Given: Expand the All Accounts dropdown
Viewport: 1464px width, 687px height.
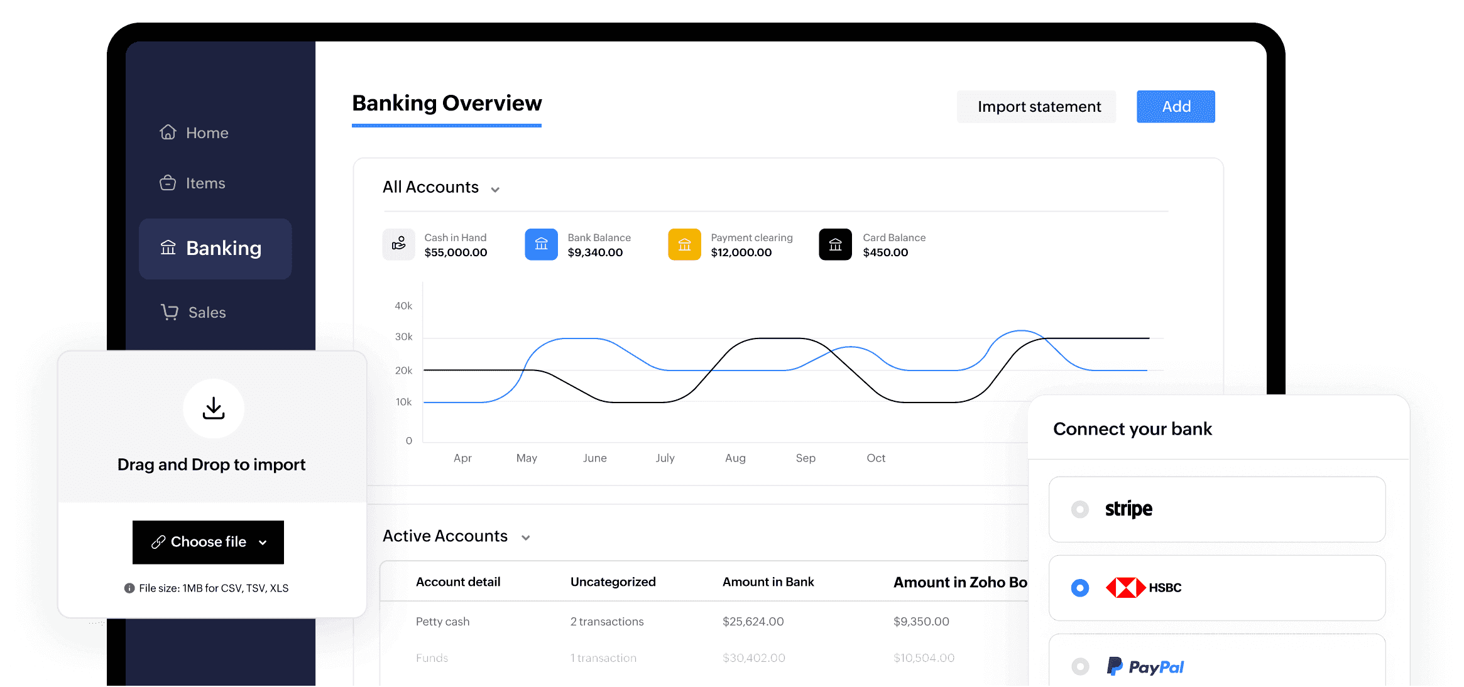Looking at the screenshot, I should click(x=495, y=188).
